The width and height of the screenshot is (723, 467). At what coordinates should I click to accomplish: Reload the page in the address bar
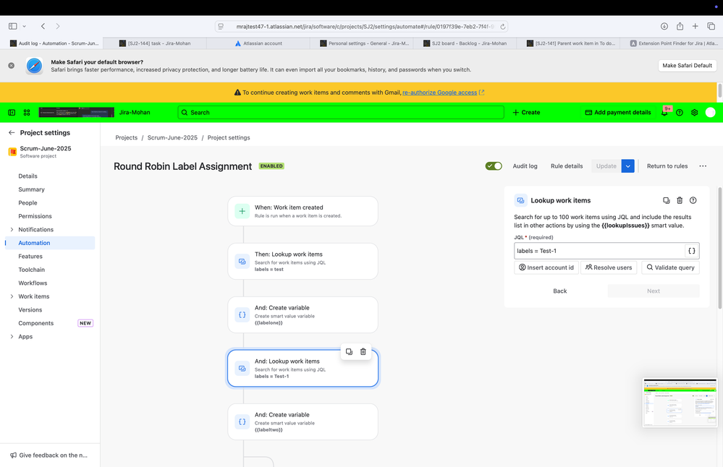(x=503, y=27)
